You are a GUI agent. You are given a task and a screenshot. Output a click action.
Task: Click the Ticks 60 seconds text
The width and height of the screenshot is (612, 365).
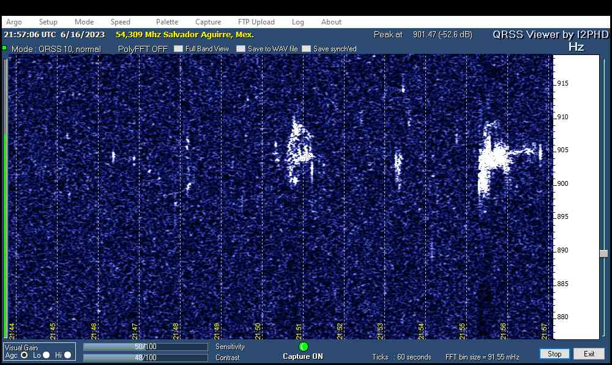point(401,357)
